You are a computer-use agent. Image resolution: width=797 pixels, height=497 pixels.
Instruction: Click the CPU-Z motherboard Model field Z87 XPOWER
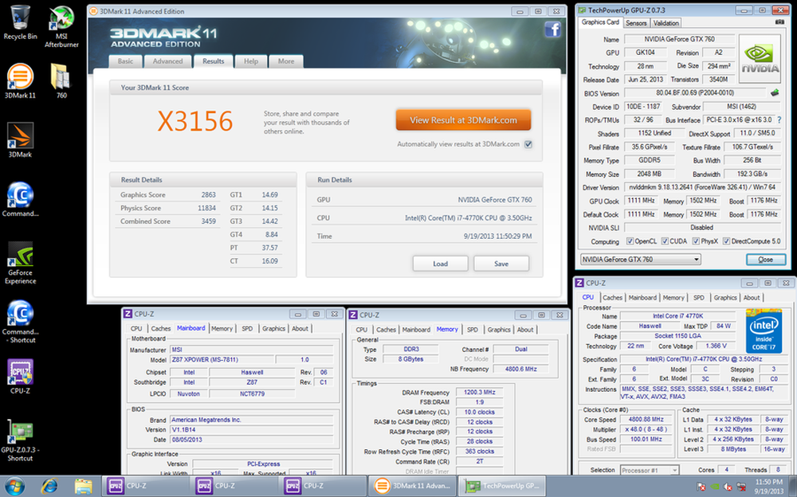tap(221, 360)
